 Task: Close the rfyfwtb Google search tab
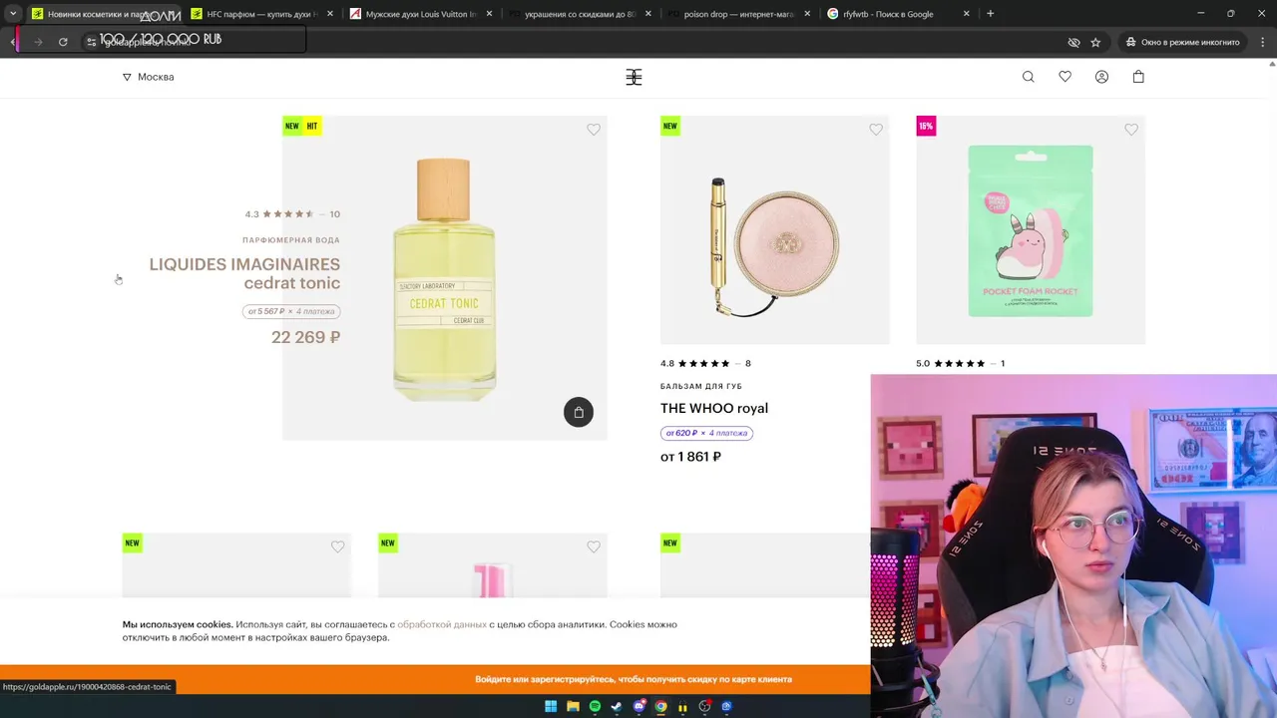point(966,14)
